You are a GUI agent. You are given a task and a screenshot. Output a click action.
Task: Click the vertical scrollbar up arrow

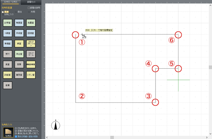(x=210, y=5)
